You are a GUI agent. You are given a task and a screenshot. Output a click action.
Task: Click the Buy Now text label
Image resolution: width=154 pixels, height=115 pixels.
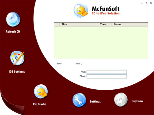pos(137,101)
